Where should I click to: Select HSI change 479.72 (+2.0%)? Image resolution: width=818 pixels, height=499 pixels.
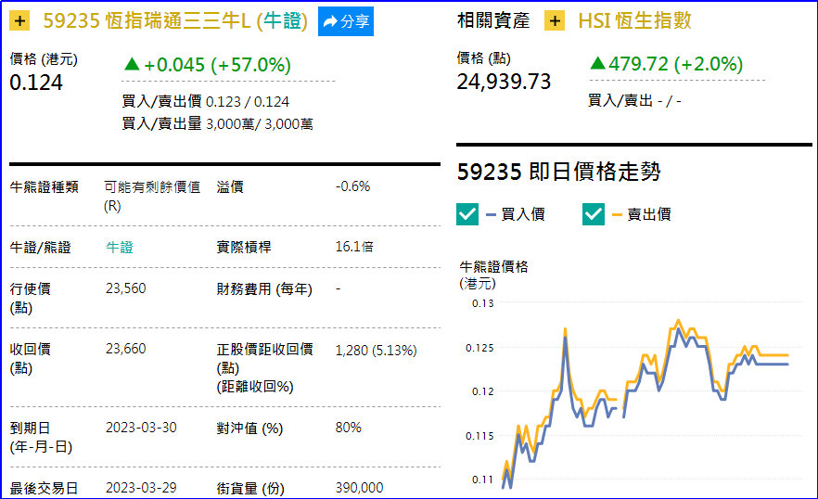tap(666, 64)
